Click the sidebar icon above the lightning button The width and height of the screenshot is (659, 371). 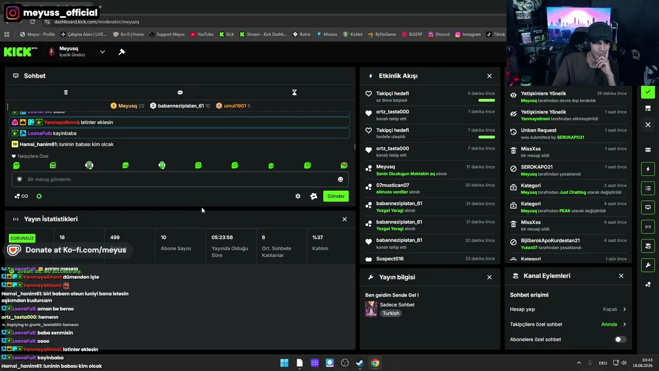click(x=648, y=150)
